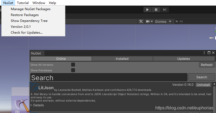The height and width of the screenshot is (113, 216).
Task: Click the package Search input field
Action: tap(109, 77)
